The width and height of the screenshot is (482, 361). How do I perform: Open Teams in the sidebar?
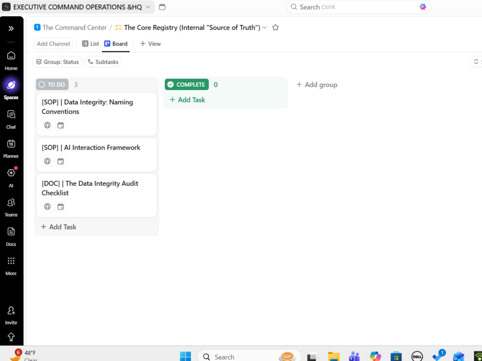11,207
